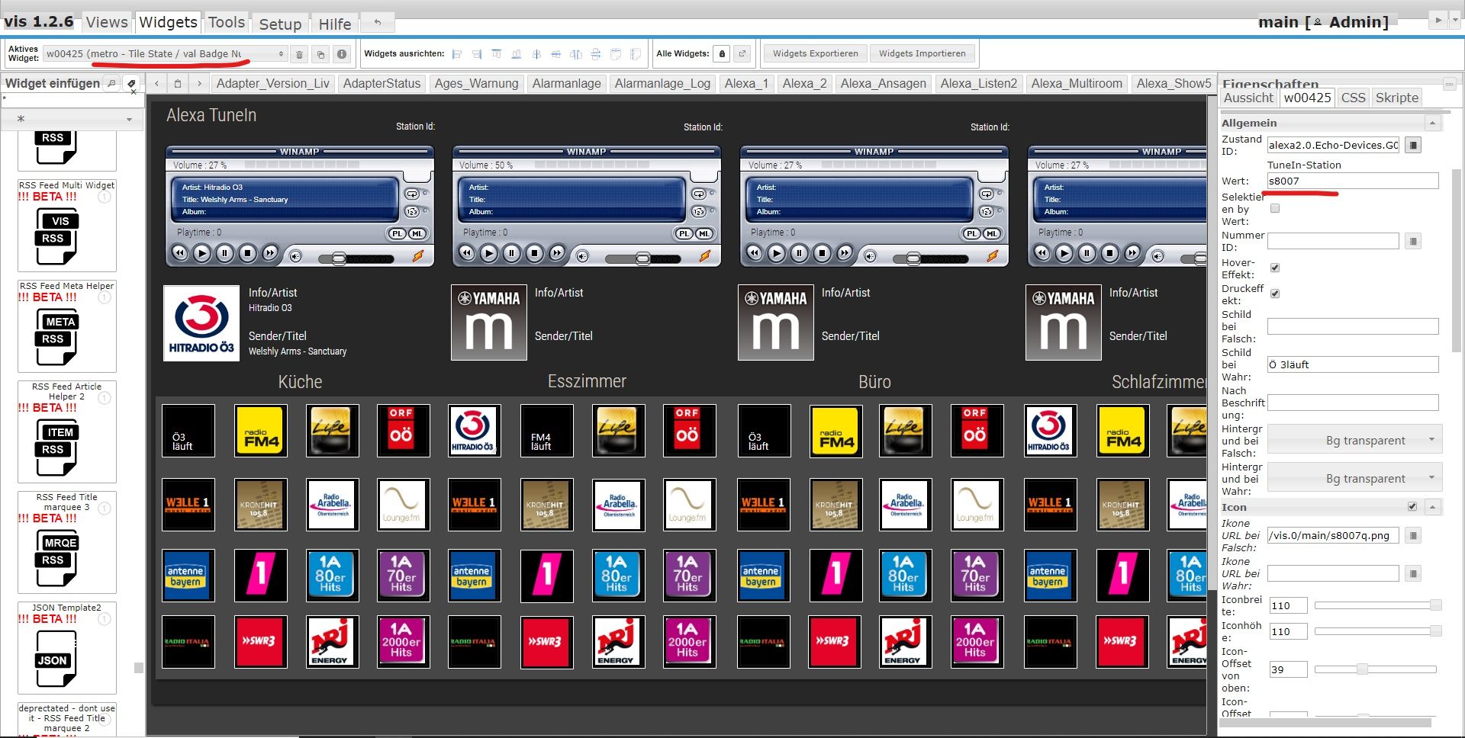This screenshot has width=1465, height=738.
Task: Browse image for Ikone URL bei Wahr
Action: [x=1413, y=573]
